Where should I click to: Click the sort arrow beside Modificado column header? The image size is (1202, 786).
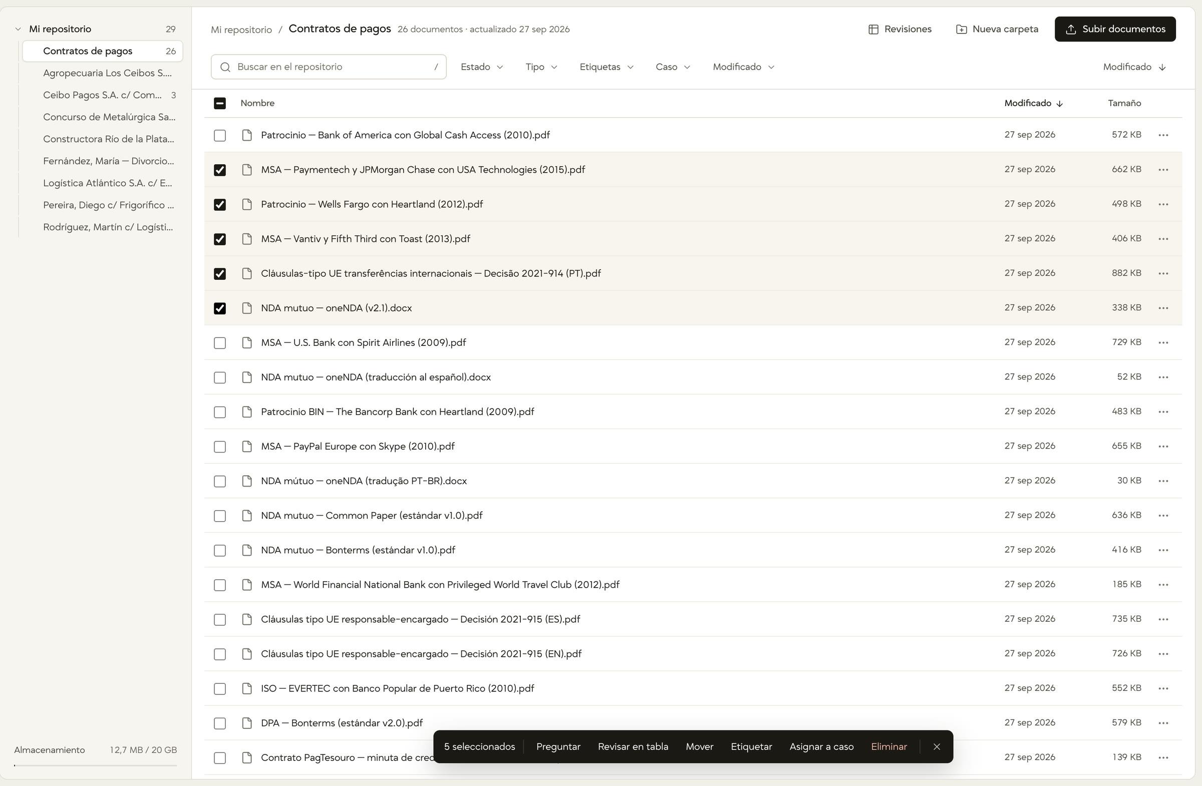coord(1060,104)
